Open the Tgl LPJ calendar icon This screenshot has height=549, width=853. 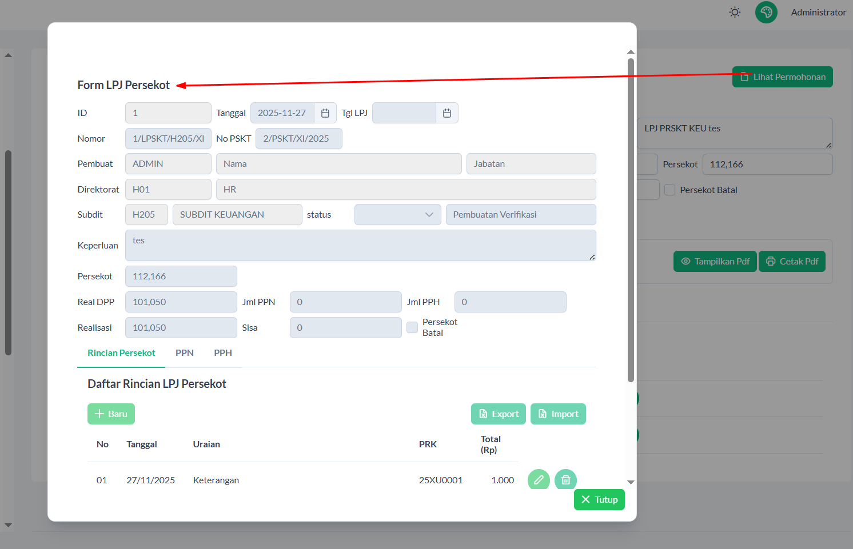447,113
